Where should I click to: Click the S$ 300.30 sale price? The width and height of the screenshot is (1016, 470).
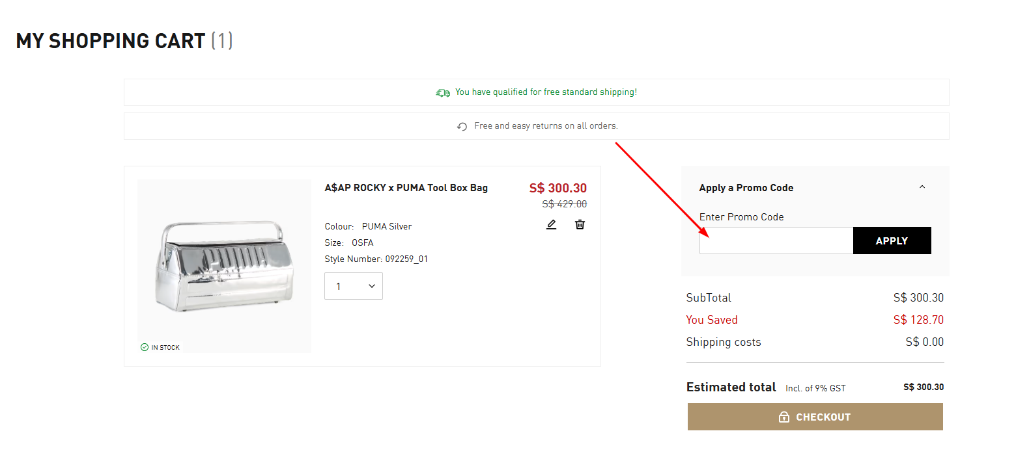tap(557, 189)
